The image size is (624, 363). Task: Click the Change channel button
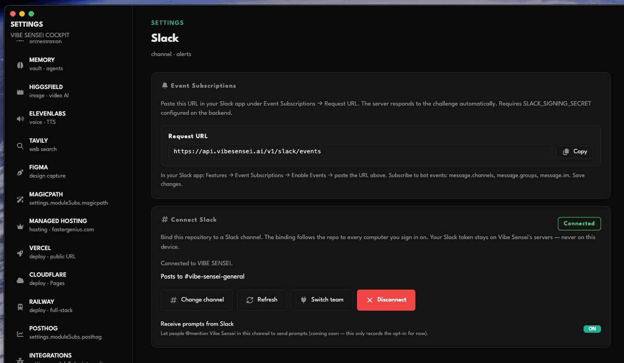coord(197,300)
